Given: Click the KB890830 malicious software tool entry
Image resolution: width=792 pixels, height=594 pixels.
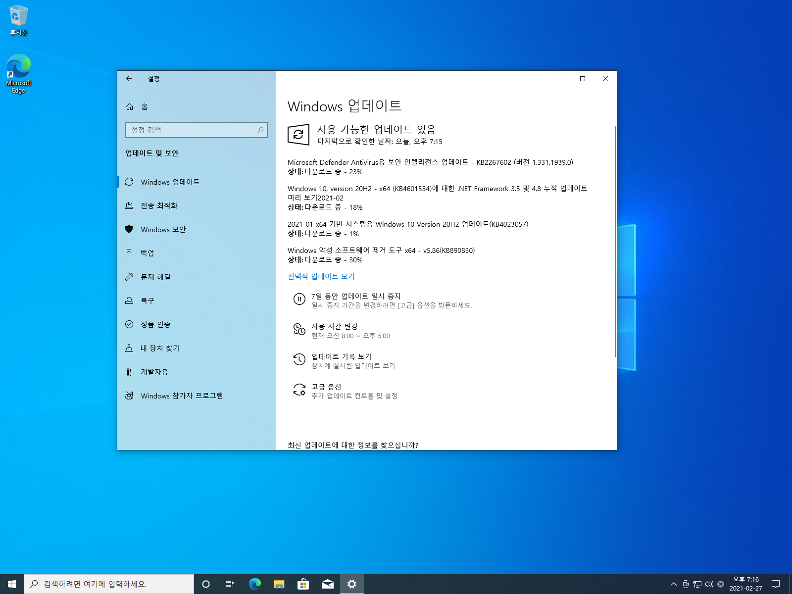Looking at the screenshot, I should tap(381, 250).
